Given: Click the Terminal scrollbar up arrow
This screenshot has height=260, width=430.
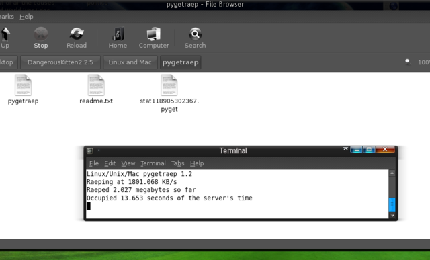Looking at the screenshot, I should [392, 173].
